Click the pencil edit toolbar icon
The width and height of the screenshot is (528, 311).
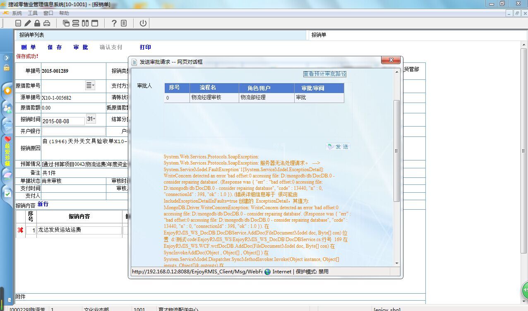(x=28, y=23)
